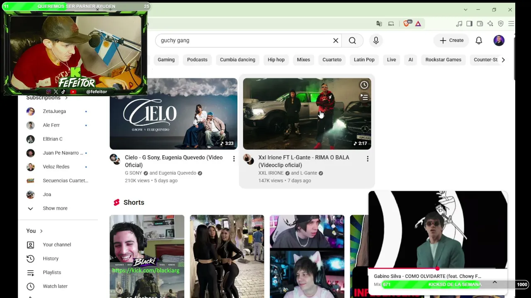This screenshot has height=298, width=531.
Task: Open the Brave Rewards triangle icon
Action: (418, 24)
